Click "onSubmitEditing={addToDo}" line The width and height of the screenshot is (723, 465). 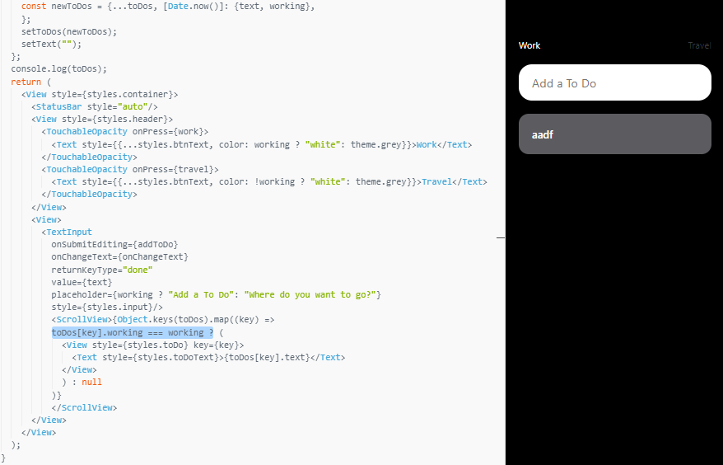(x=114, y=244)
